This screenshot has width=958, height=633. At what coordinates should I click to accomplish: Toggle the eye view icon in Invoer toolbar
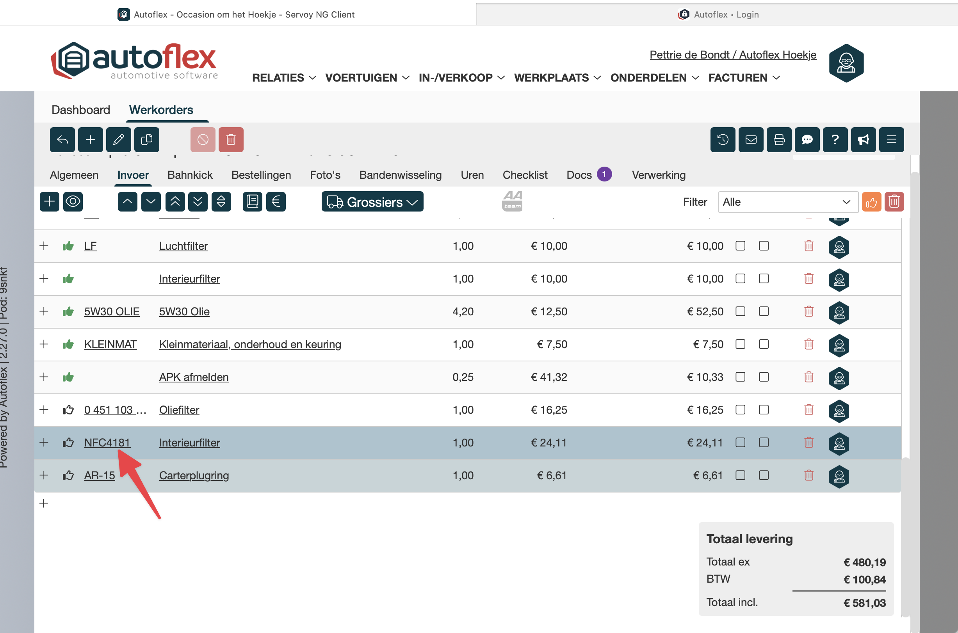pyautogui.click(x=73, y=201)
